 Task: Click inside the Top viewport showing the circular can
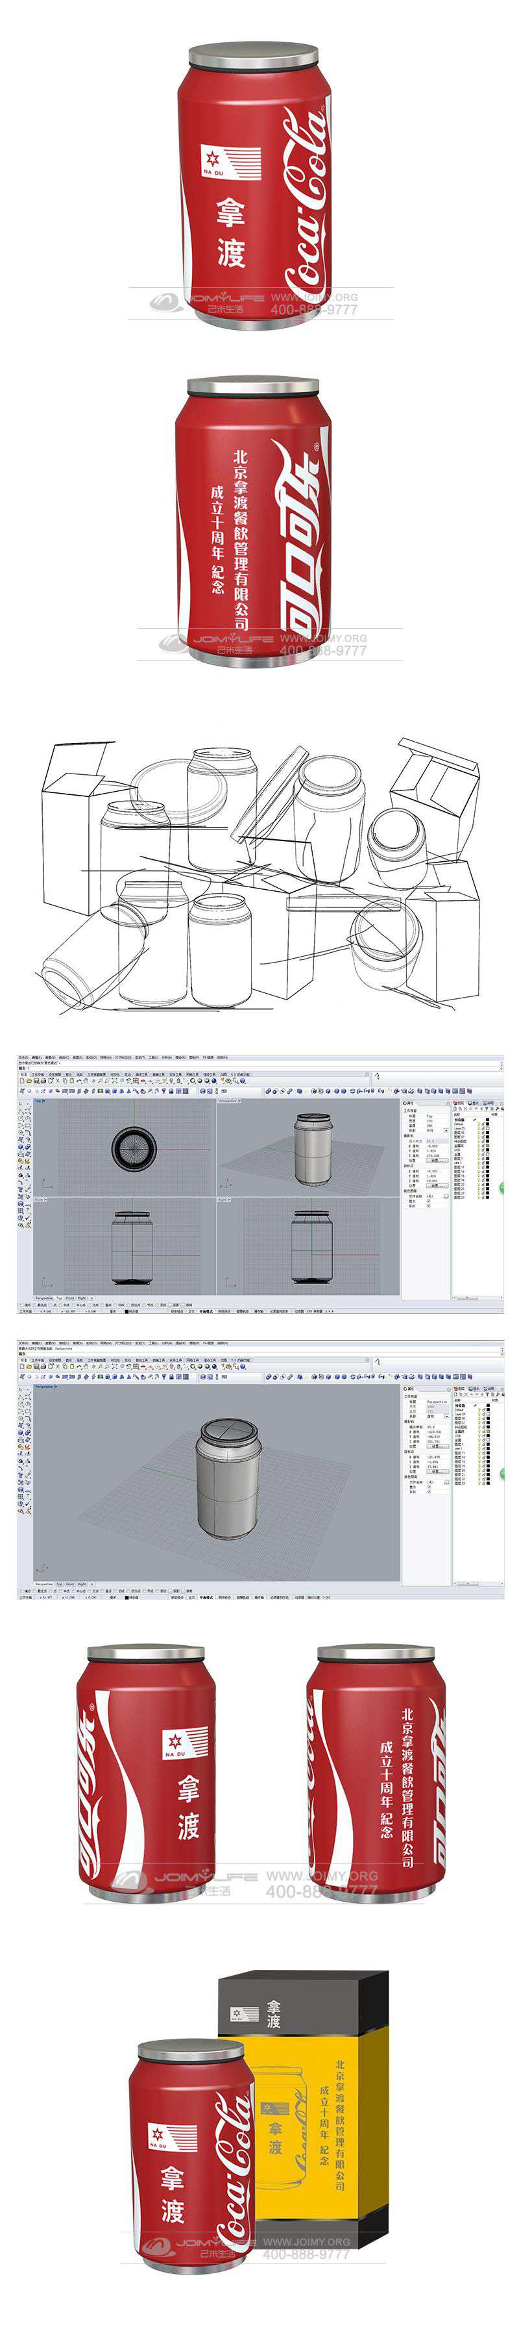pyautogui.click(x=124, y=1148)
